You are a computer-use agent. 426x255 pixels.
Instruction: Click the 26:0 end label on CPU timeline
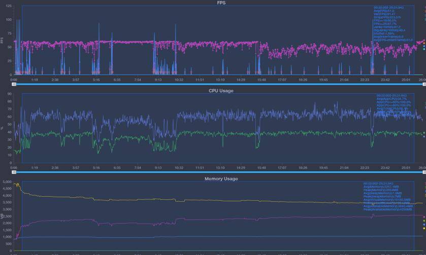click(421, 167)
